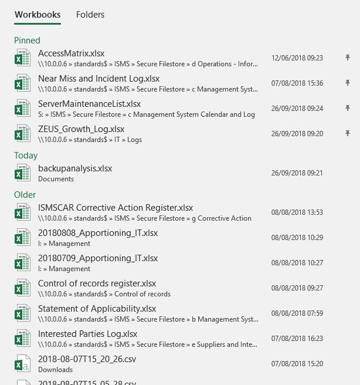Toggle the pin for ZEUS_Growth_Log.xlsx

348,133
